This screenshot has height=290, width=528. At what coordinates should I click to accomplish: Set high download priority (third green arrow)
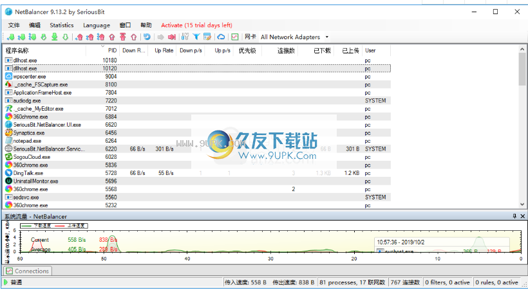click(32, 37)
